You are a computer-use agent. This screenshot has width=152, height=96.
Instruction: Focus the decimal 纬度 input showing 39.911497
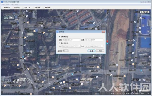tap(94, 40)
